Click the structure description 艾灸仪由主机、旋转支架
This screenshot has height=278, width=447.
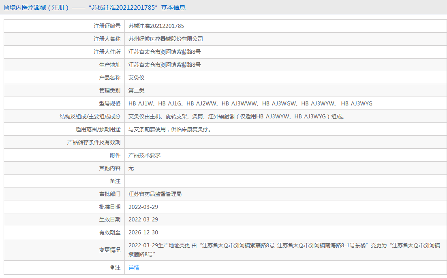tap(237, 116)
